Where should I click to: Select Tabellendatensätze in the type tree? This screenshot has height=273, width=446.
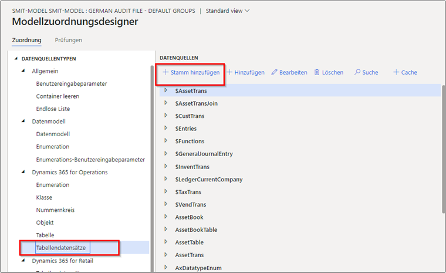pyautogui.click(x=60, y=248)
